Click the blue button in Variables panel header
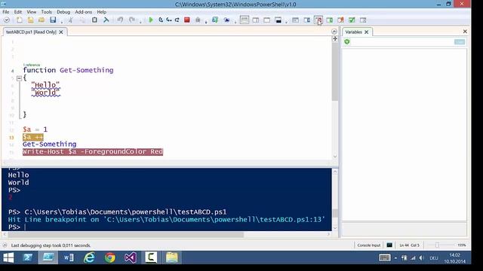Image resolution: width=483 pixels, height=271 pixels. tap(460, 42)
